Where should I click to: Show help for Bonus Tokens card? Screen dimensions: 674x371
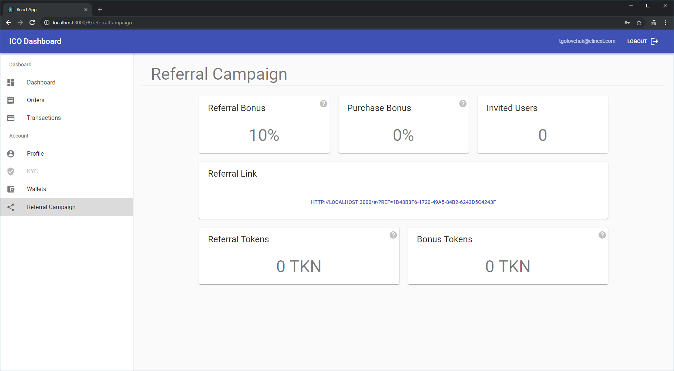coord(602,235)
